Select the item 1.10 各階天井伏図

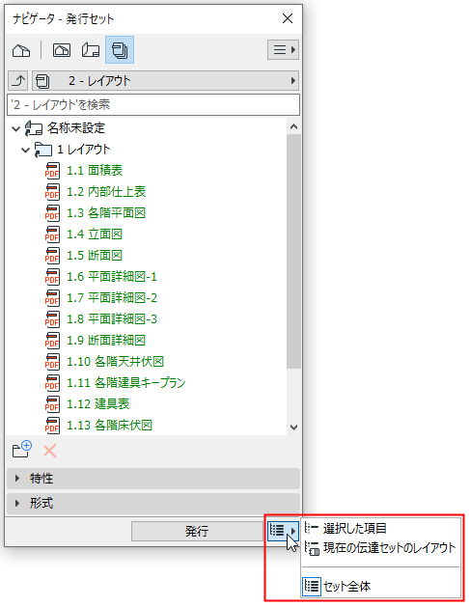[115, 362]
